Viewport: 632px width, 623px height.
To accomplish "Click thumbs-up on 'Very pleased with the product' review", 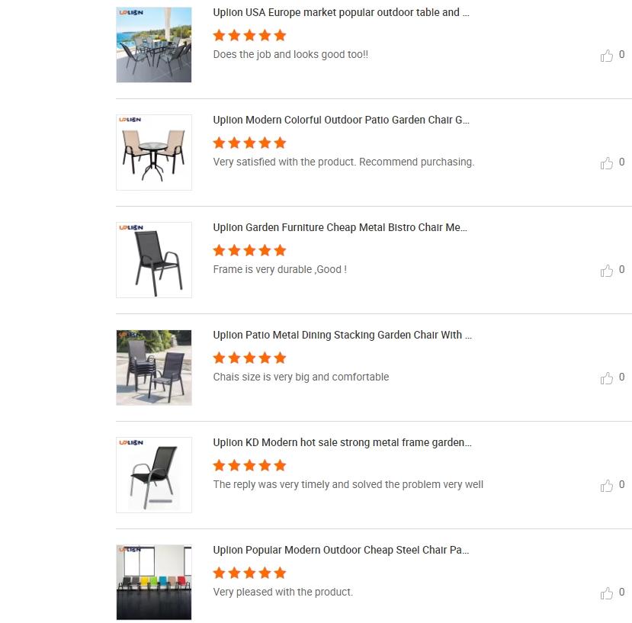I will coord(606,593).
